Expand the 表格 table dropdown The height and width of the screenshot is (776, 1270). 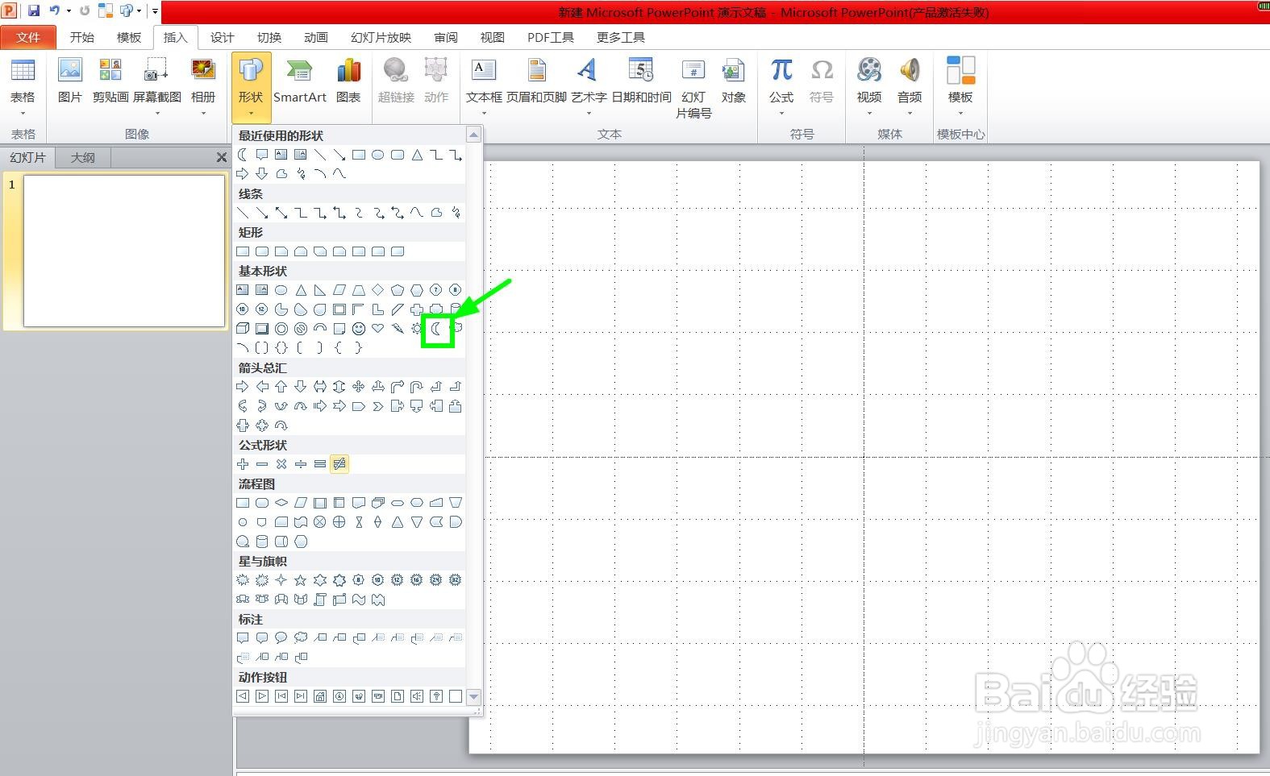click(x=23, y=112)
